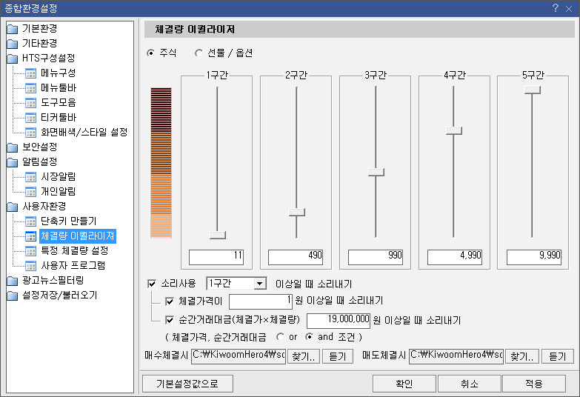Click the 순간거래대금 field showing 19,000,000
The width and height of the screenshot is (580, 397).
point(339,321)
